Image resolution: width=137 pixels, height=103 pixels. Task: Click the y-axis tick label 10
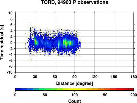pos(10,13)
